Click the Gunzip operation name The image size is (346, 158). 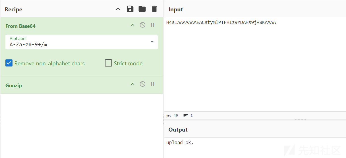point(14,85)
